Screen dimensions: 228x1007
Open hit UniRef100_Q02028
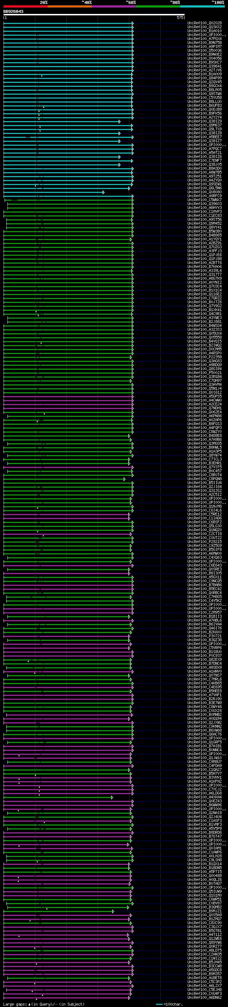click(x=204, y=24)
